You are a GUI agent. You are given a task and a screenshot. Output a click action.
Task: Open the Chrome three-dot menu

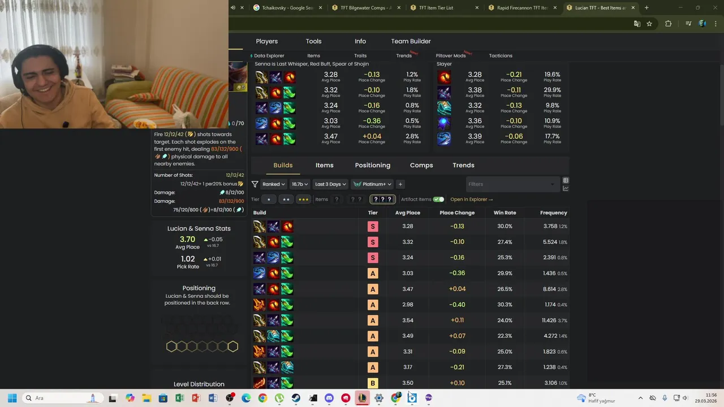pyautogui.click(x=716, y=24)
